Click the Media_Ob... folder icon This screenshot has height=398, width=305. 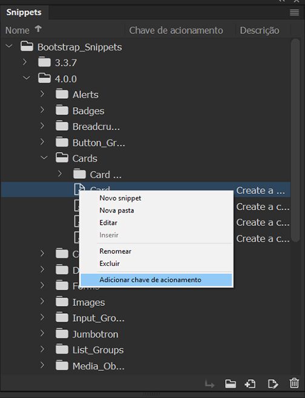click(62, 366)
